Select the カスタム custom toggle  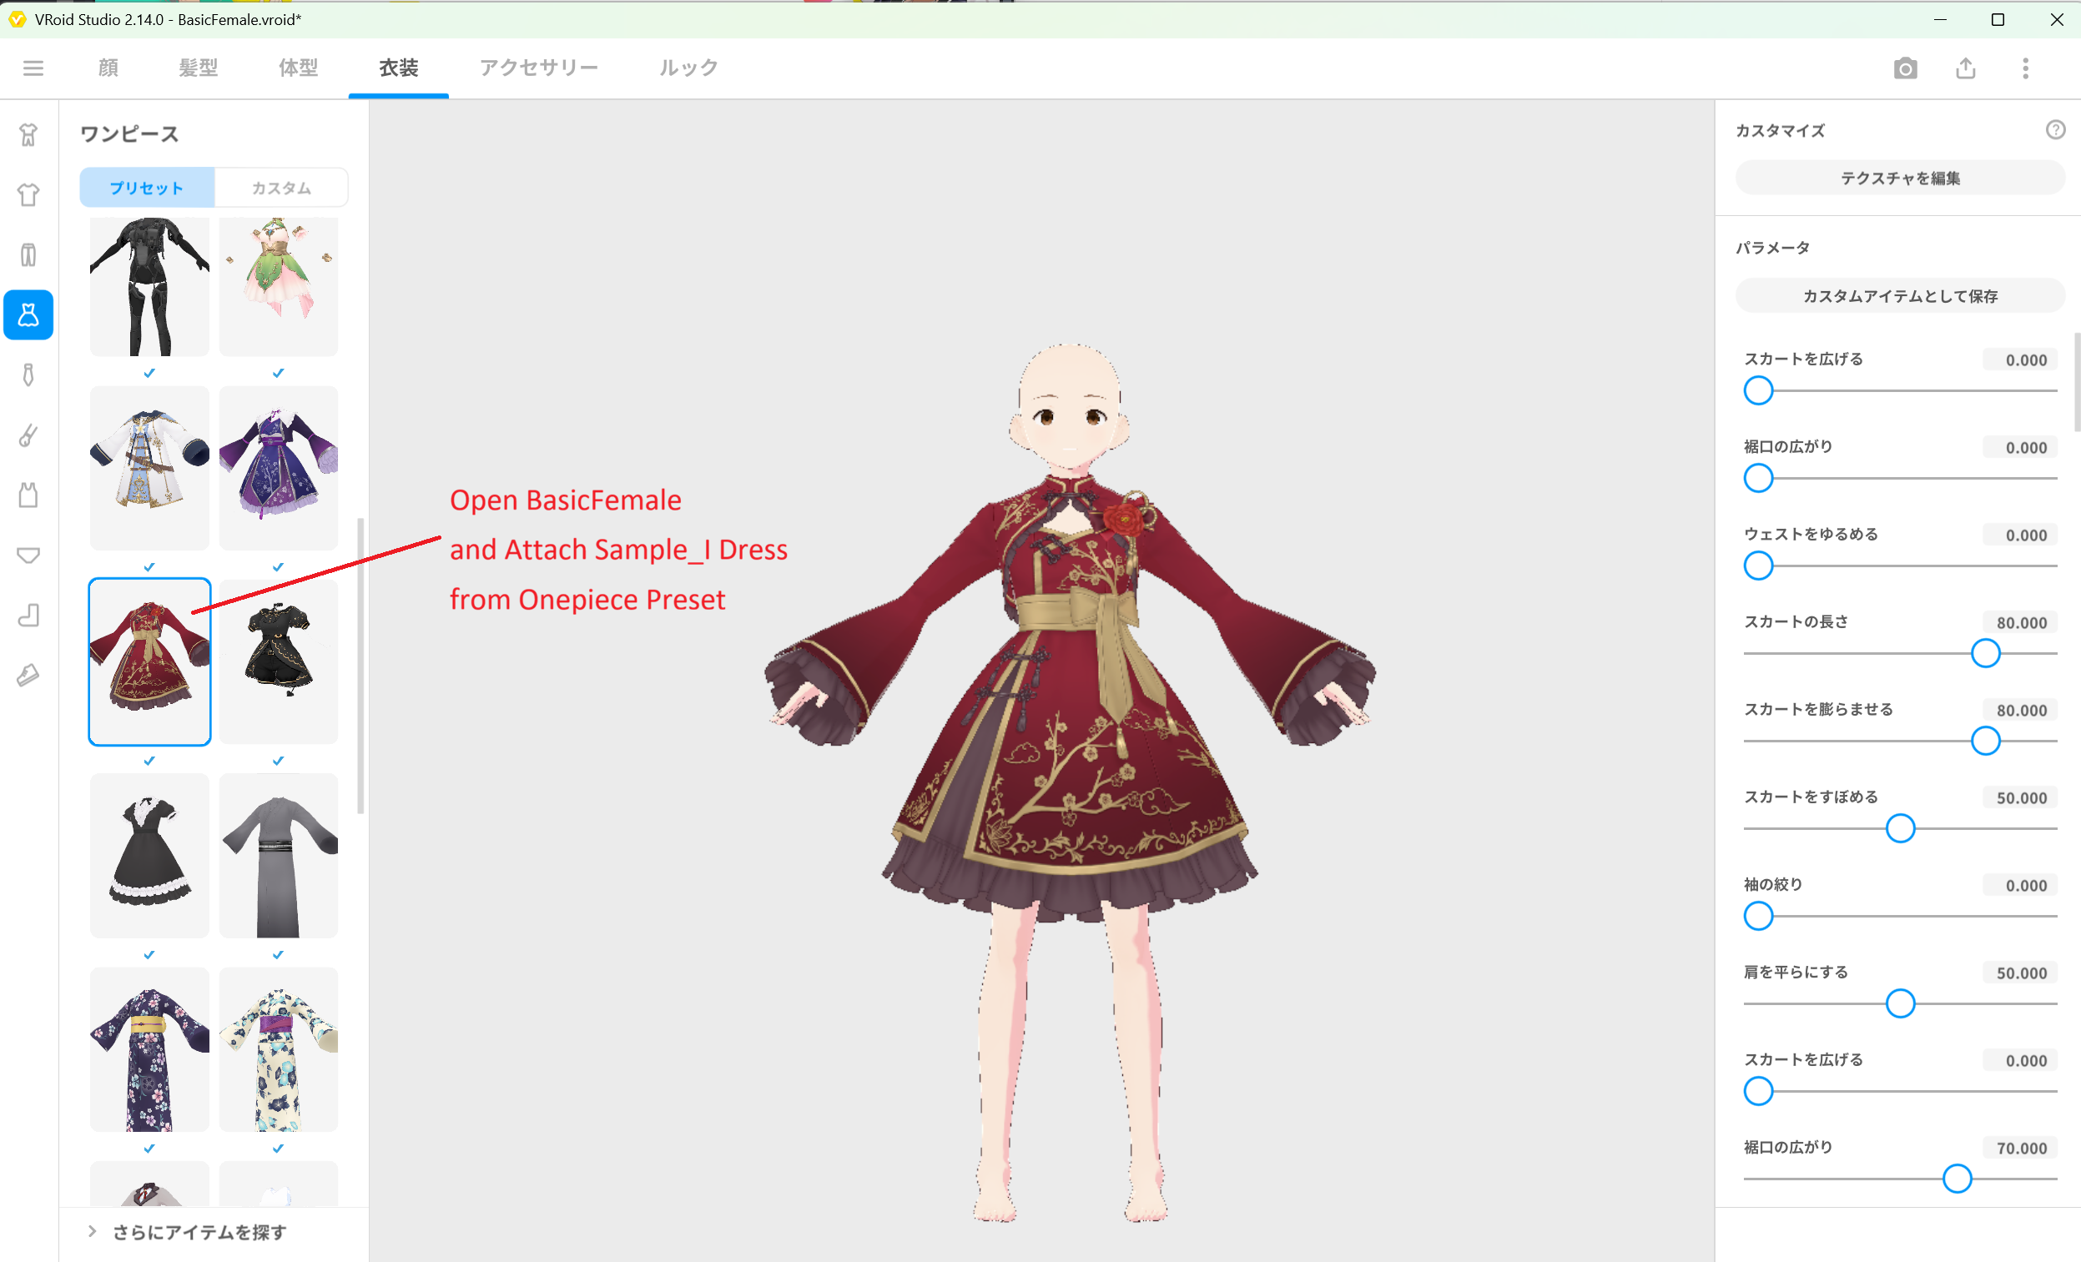(x=281, y=188)
